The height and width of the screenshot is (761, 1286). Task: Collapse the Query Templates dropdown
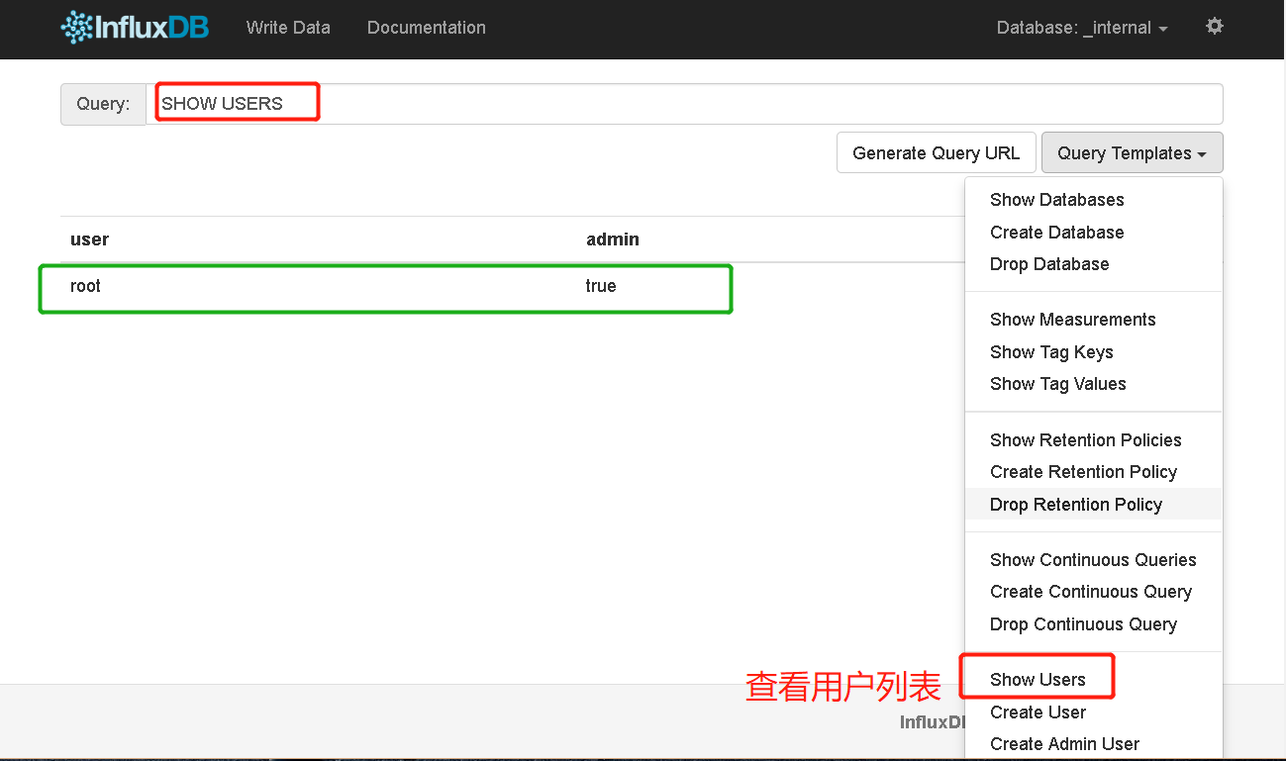pos(1132,153)
